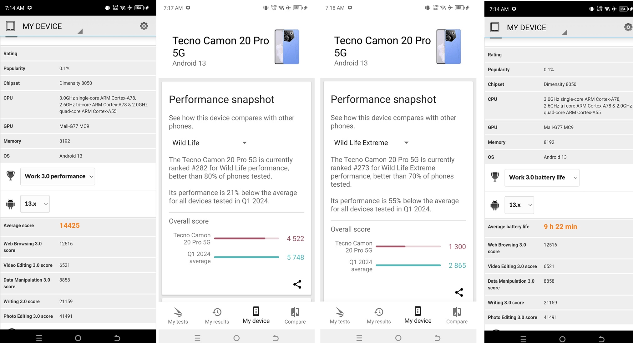Tap Q1 2024 average bar showing 5 748
633x343 pixels.
tap(246, 257)
